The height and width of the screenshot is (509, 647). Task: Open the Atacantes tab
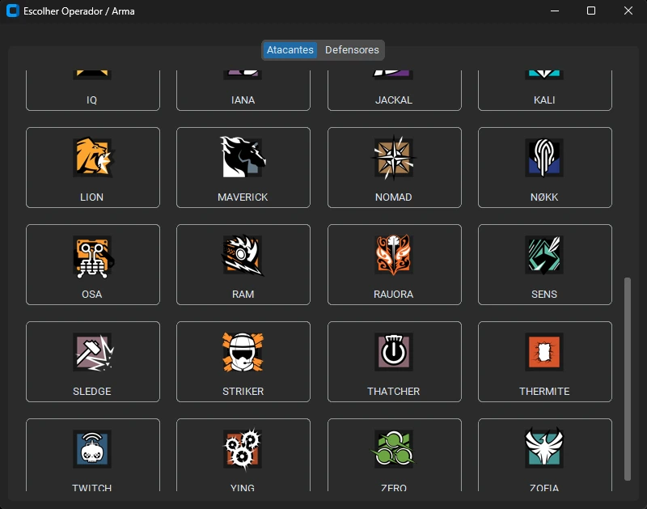(290, 50)
